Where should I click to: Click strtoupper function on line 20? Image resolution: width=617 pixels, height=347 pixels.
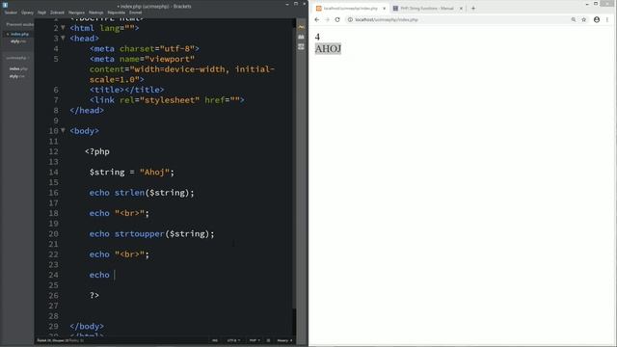pyautogui.click(x=139, y=233)
